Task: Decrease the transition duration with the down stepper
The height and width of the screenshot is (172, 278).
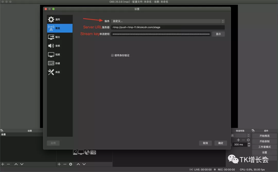Action: [249, 146]
